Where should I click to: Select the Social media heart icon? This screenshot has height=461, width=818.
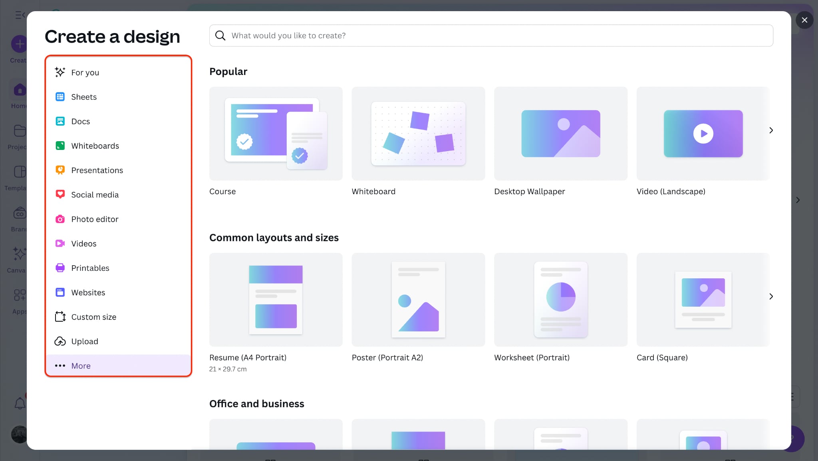tap(60, 195)
